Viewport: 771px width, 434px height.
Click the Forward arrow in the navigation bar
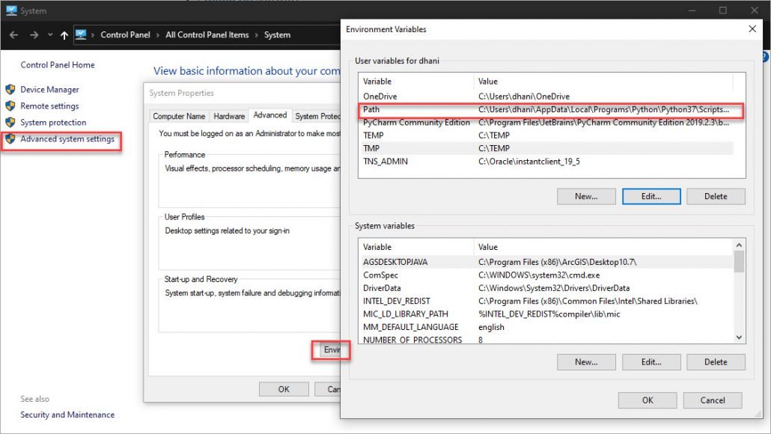pyautogui.click(x=34, y=35)
